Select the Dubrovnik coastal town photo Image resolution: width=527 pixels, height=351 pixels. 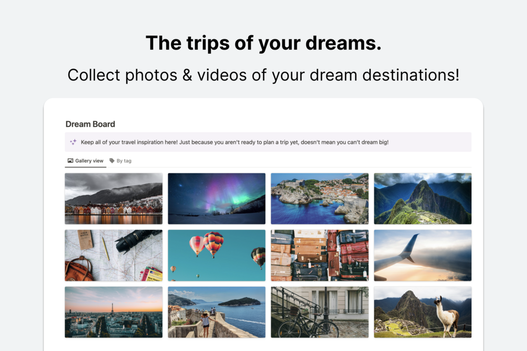[x=320, y=199]
